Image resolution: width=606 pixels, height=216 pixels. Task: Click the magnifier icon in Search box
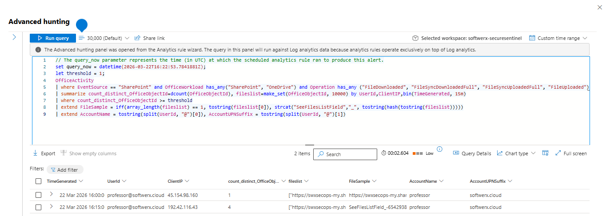(321, 154)
